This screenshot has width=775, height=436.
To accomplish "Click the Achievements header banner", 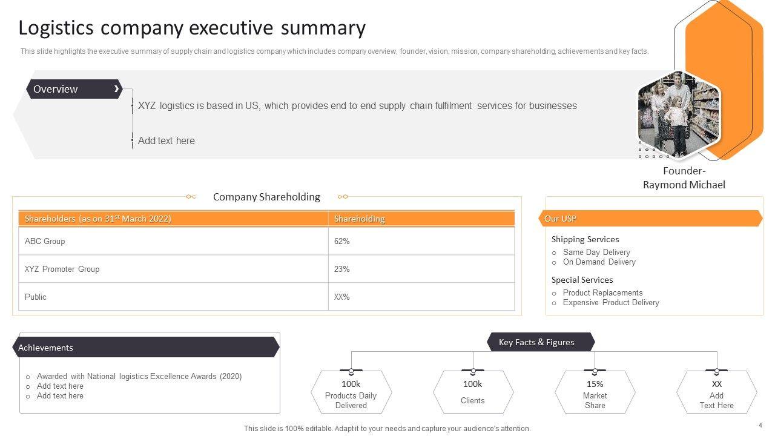I will (x=145, y=348).
